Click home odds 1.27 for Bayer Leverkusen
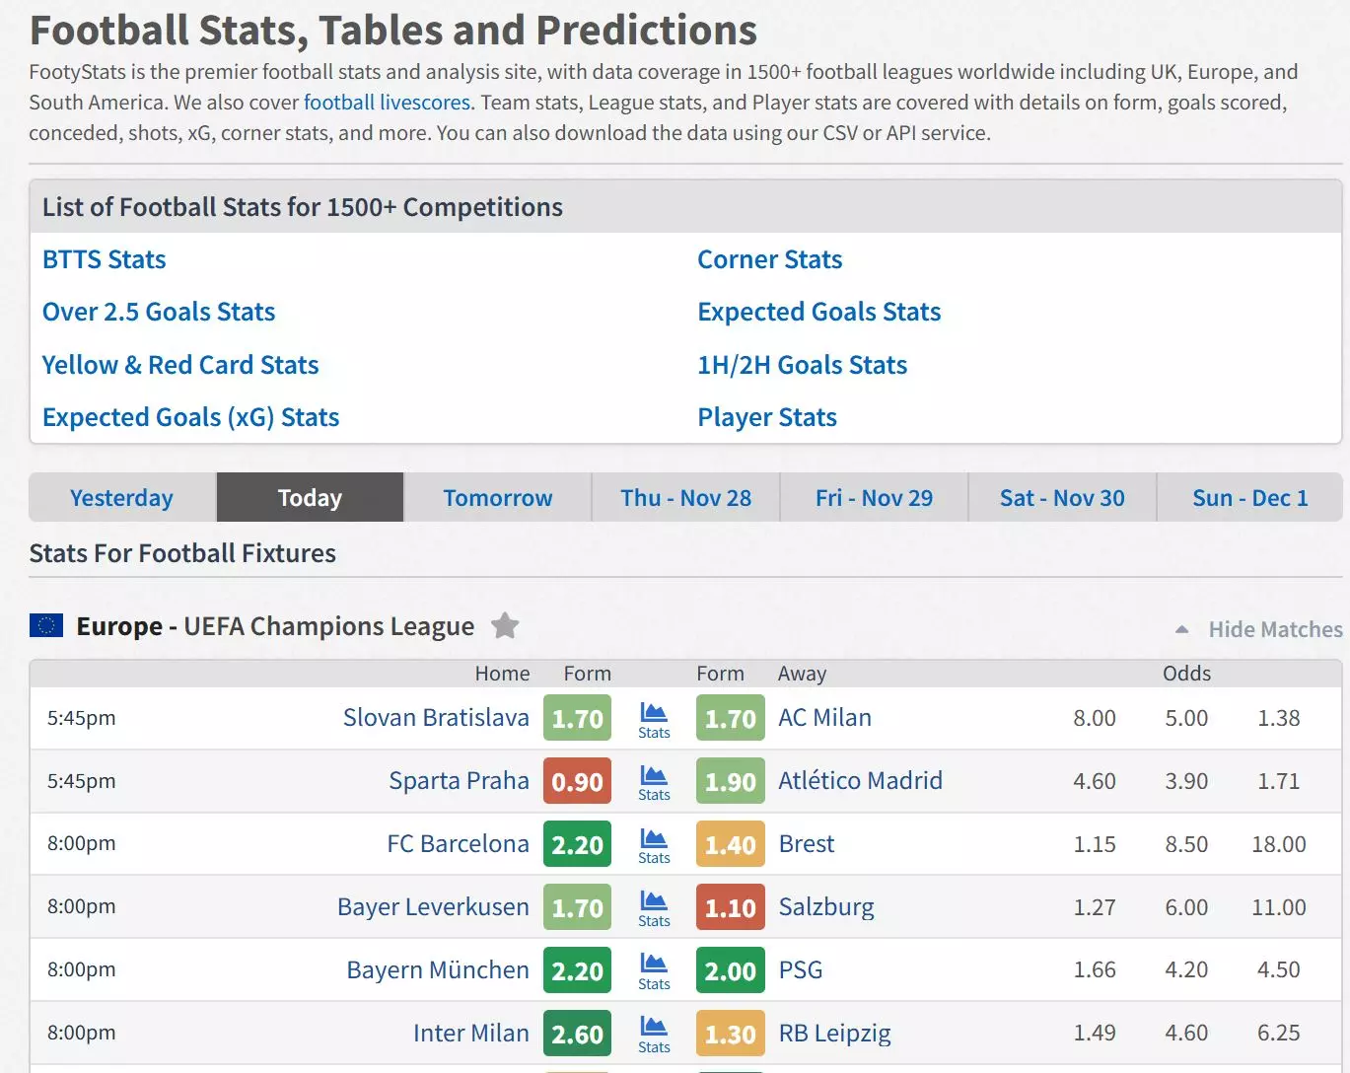The width and height of the screenshot is (1350, 1073). (x=1095, y=908)
